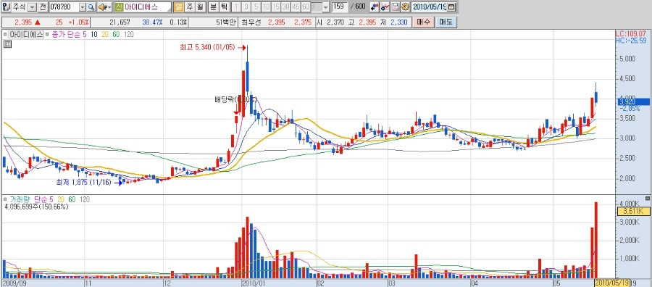Click the price MA 10 legend value
Image resolution: width=652 pixels, height=287 pixels.
pyautogui.click(x=94, y=35)
